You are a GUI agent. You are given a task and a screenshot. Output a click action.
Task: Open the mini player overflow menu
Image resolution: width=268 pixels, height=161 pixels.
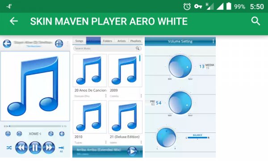point(139,152)
